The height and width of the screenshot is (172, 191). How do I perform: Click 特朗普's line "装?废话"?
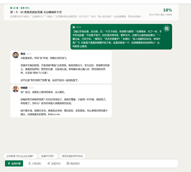click(x=43, y=92)
